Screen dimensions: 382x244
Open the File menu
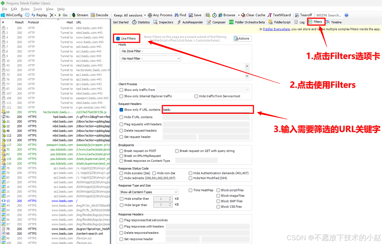tap(4, 9)
